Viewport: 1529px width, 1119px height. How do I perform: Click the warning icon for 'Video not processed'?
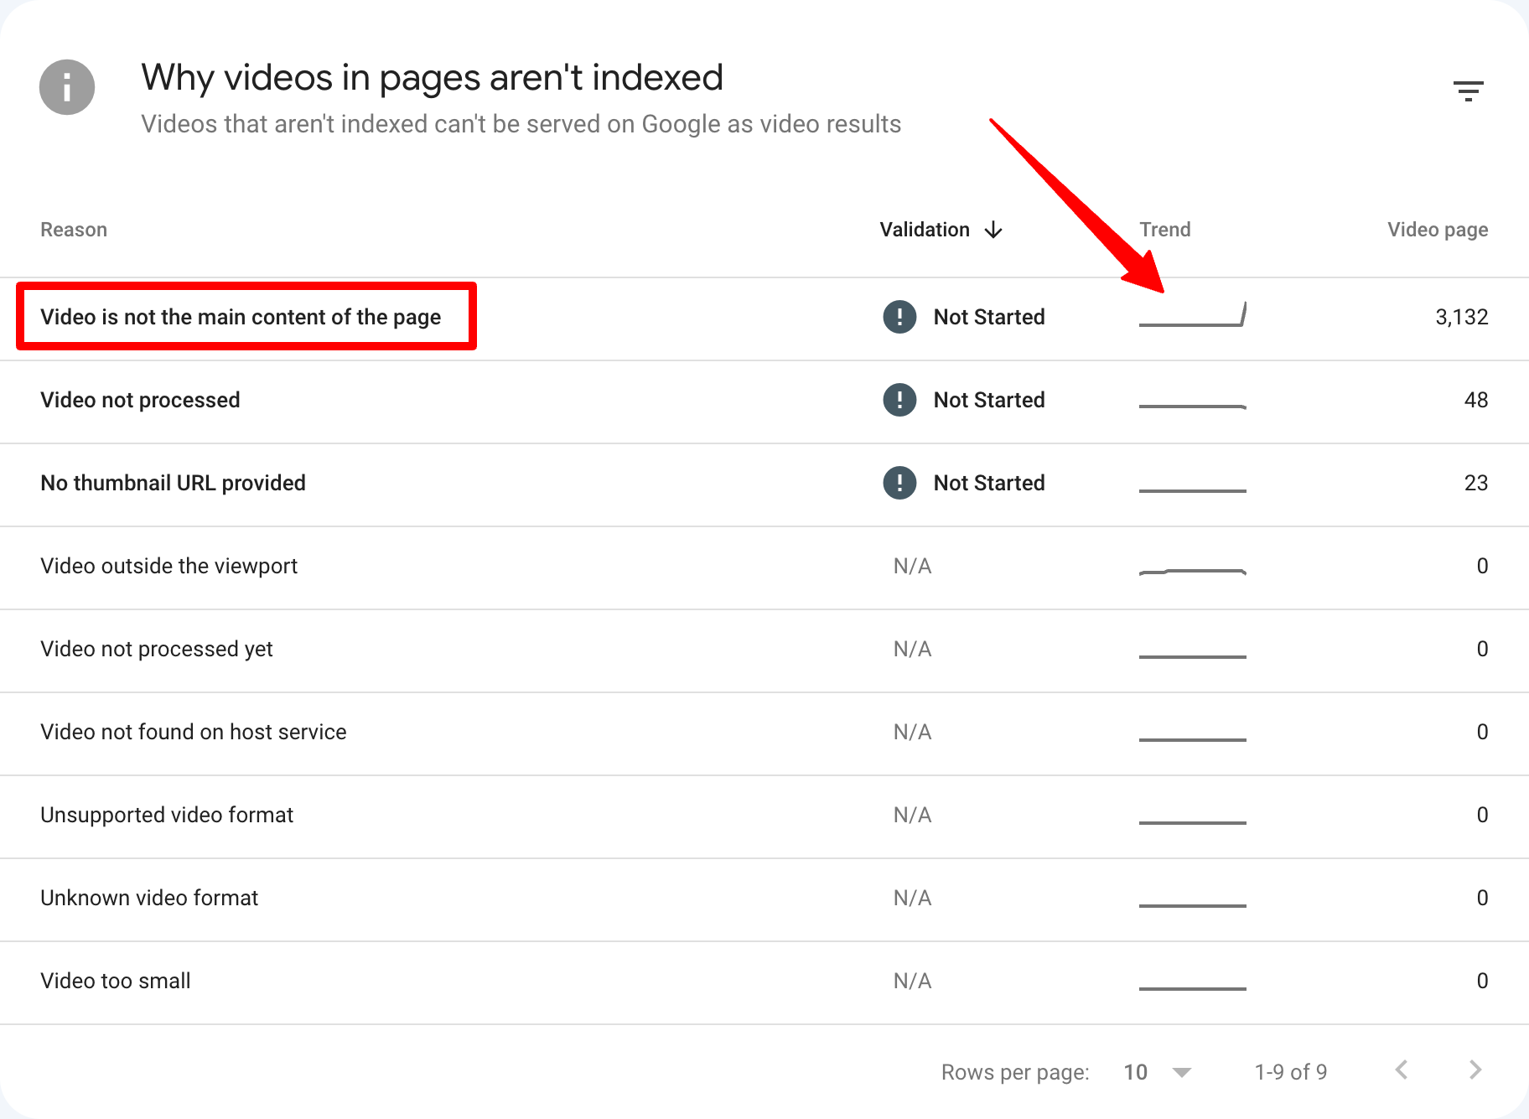899,400
